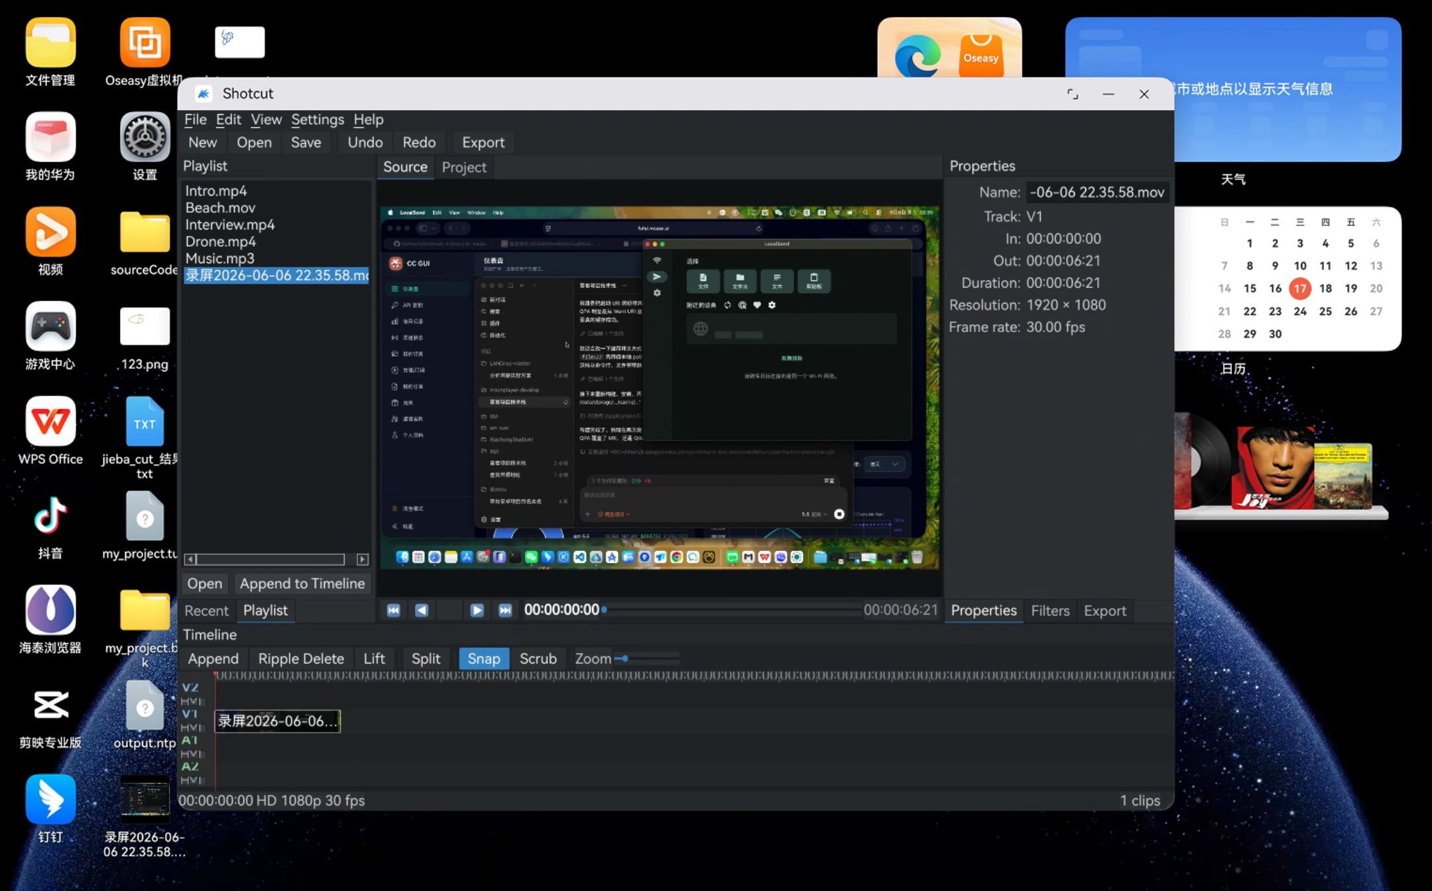Image resolution: width=1432 pixels, height=891 pixels.
Task: Switch to the Recent tab
Action: pyautogui.click(x=206, y=611)
